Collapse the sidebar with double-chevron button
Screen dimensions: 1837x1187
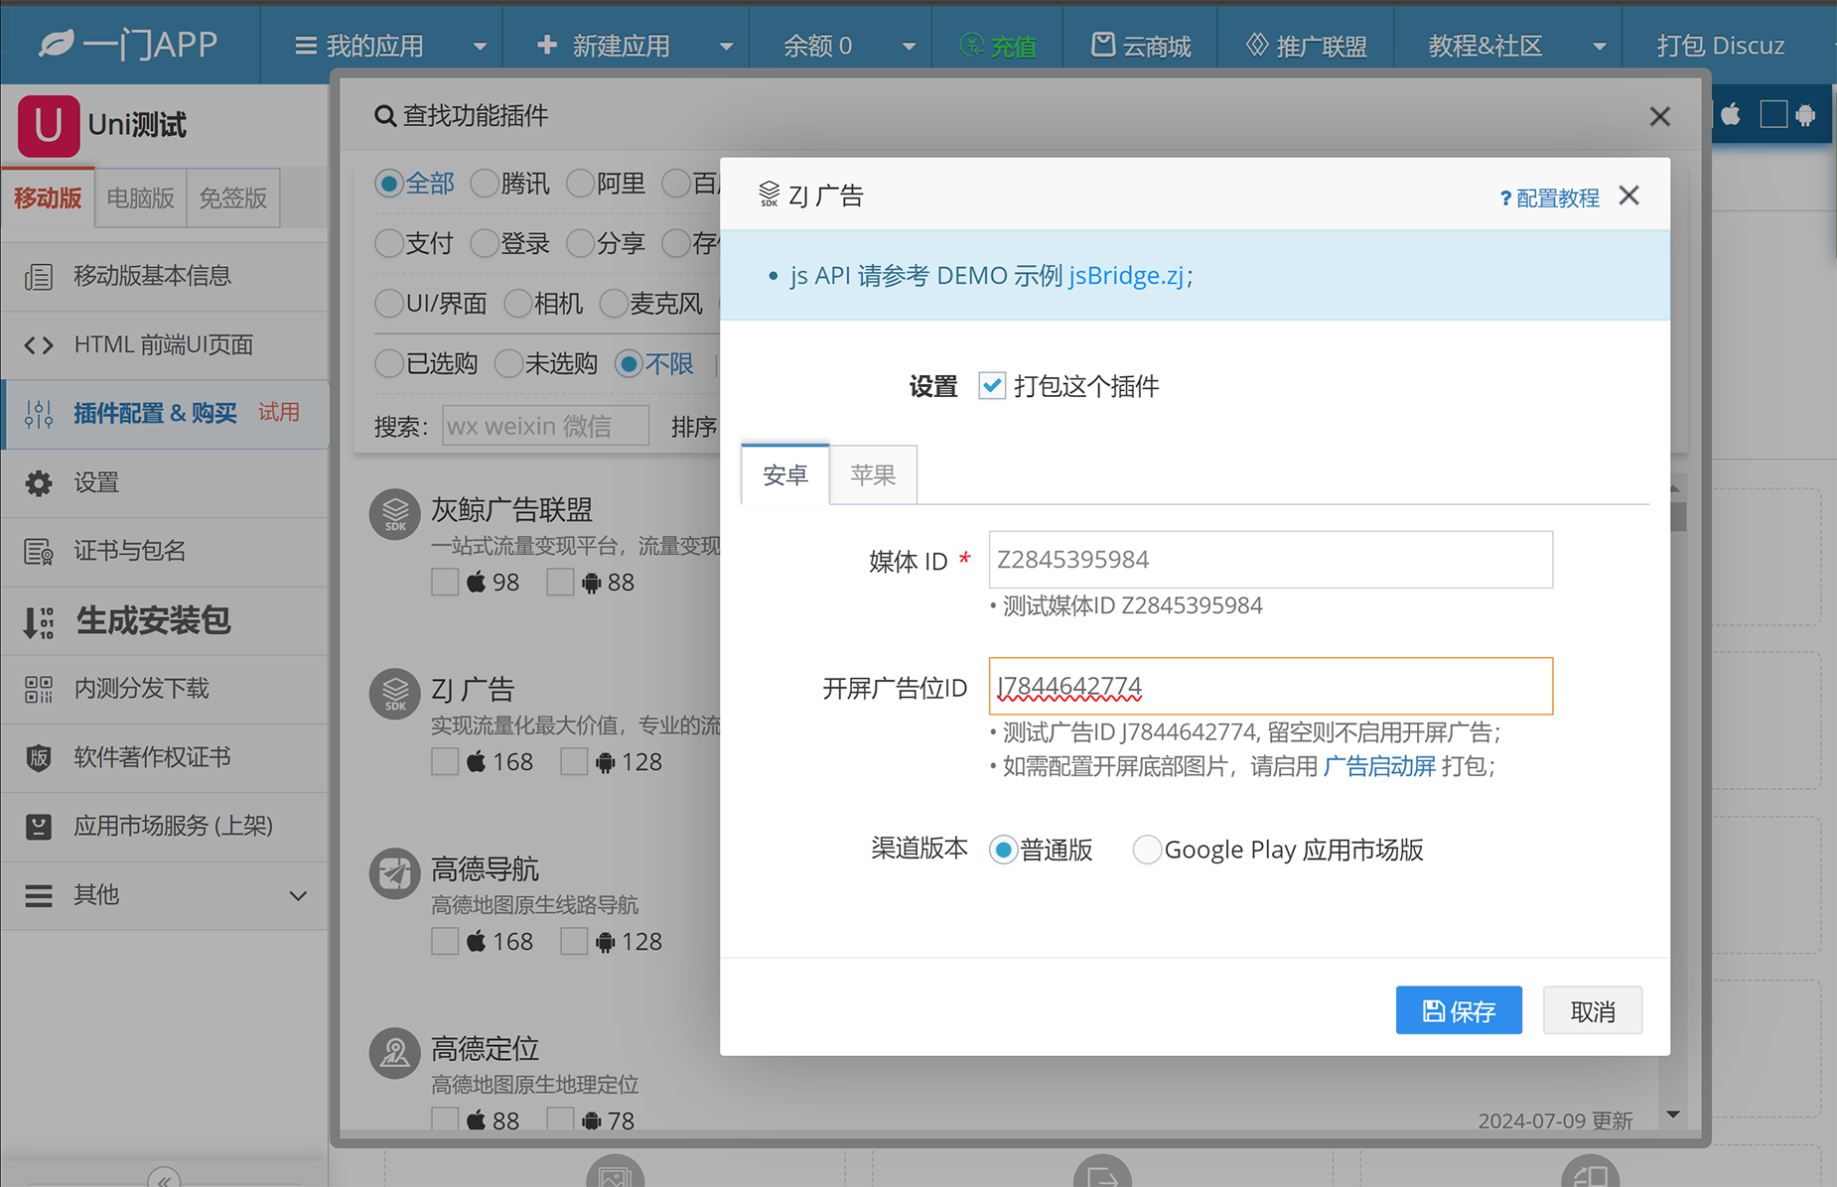click(x=164, y=1178)
